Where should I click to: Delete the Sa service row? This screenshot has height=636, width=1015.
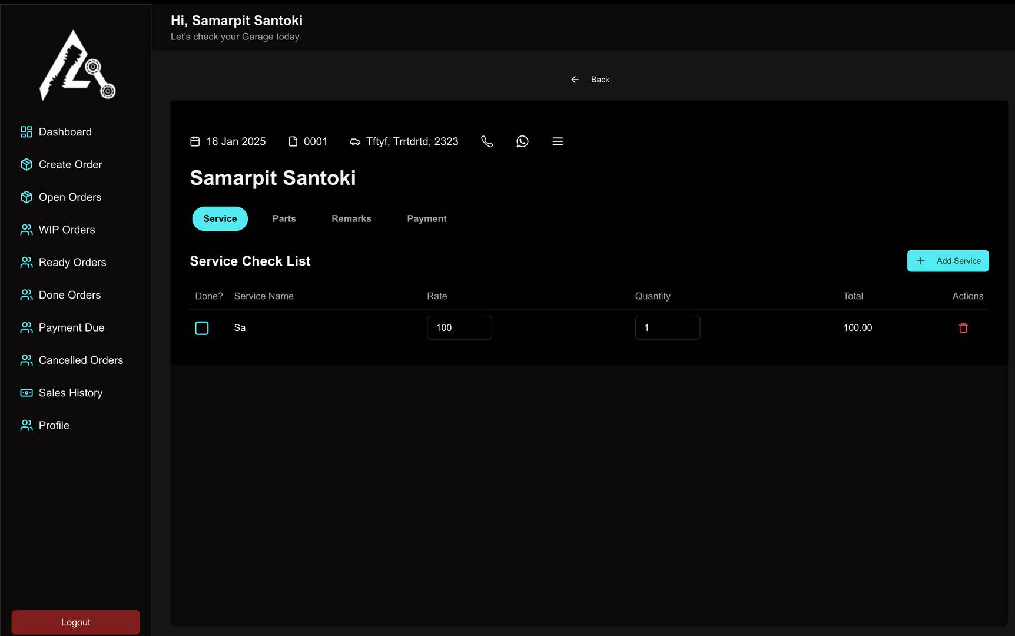[x=963, y=328]
